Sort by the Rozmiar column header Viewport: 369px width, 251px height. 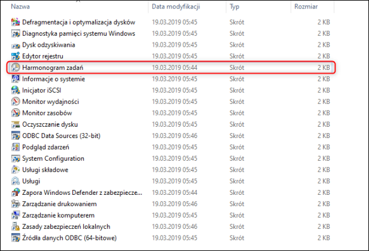[306, 7]
